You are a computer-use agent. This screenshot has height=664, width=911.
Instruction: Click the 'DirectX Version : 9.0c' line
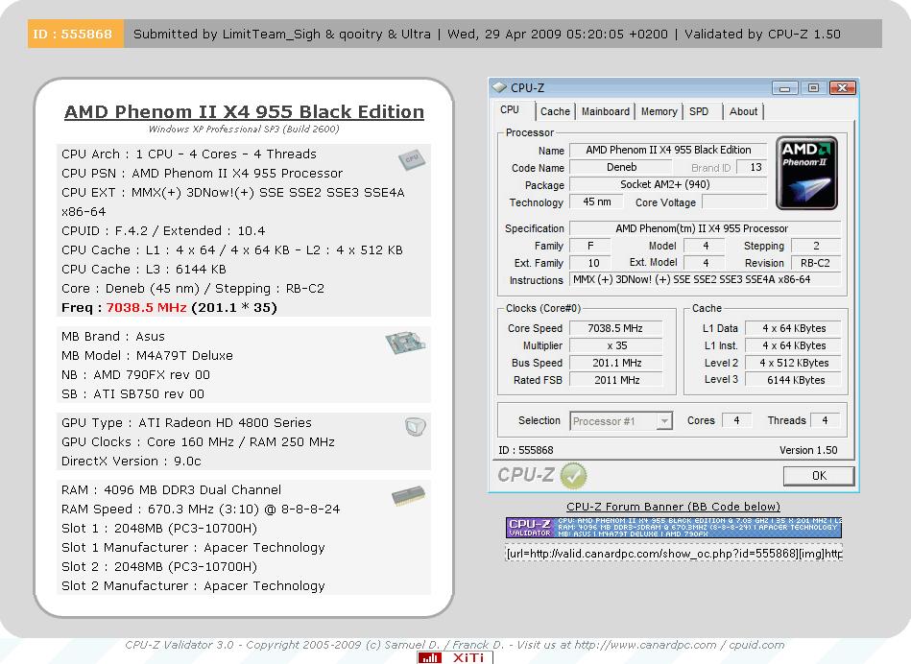point(132,462)
